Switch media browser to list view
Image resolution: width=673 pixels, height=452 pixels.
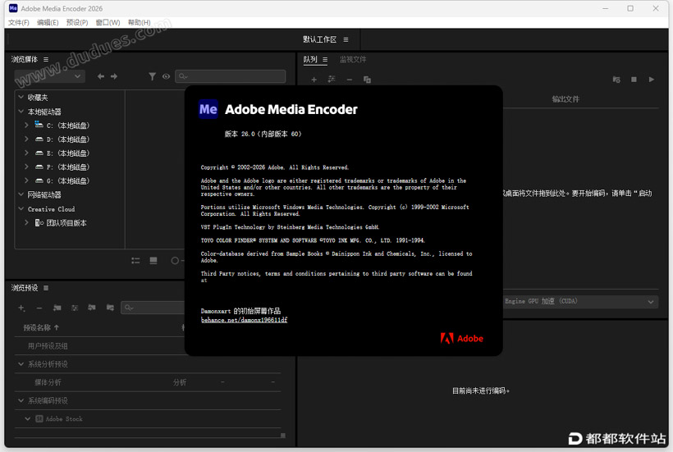click(x=135, y=260)
